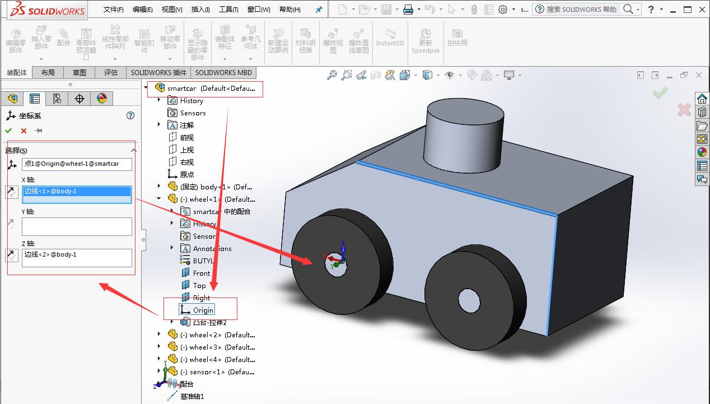The height and width of the screenshot is (404, 710).
Task: Select 基准轴1 reference axis
Action: [185, 396]
